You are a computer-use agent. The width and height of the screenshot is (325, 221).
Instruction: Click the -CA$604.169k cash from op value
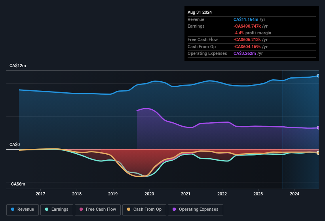[247, 47]
